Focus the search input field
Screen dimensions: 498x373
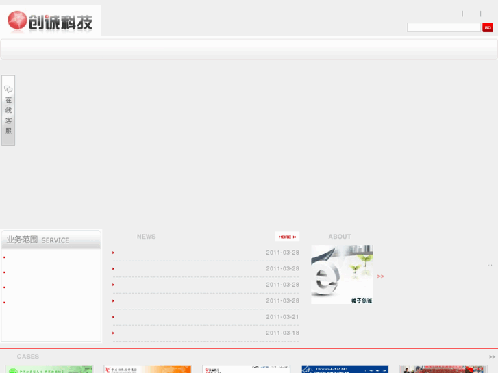point(444,27)
